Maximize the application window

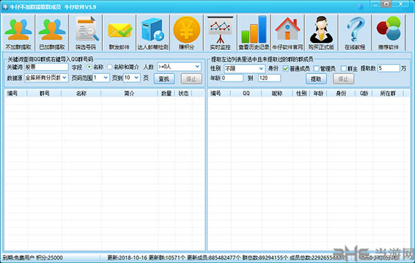(387, 4)
